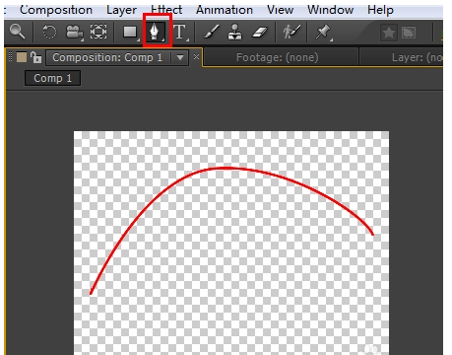Open the Effect menu
The image size is (452, 355).
166,10
